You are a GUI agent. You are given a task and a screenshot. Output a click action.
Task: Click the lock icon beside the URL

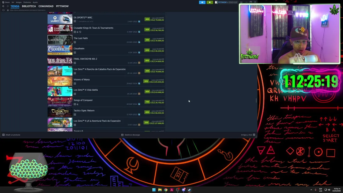pyautogui.click(x=8, y=10)
